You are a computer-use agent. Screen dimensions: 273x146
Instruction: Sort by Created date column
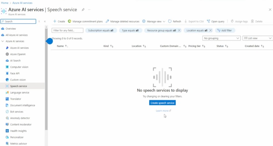point(254,46)
